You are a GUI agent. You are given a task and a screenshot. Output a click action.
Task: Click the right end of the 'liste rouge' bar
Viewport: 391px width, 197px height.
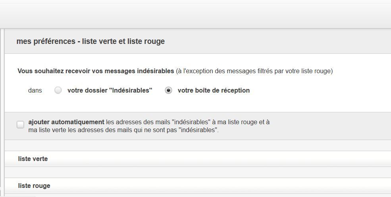[381, 186]
